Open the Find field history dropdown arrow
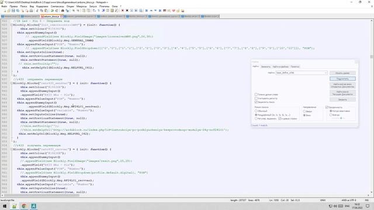 click(x=325, y=73)
